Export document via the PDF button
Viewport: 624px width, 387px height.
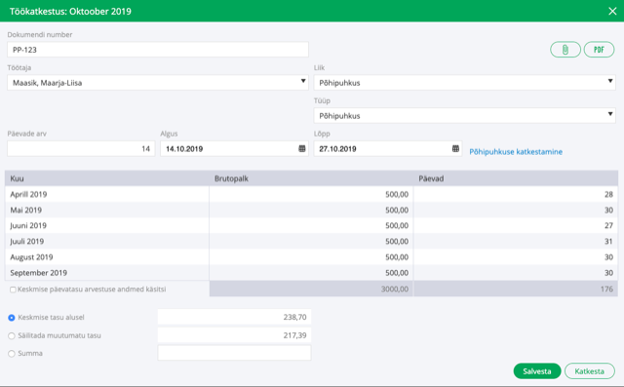[599, 50]
